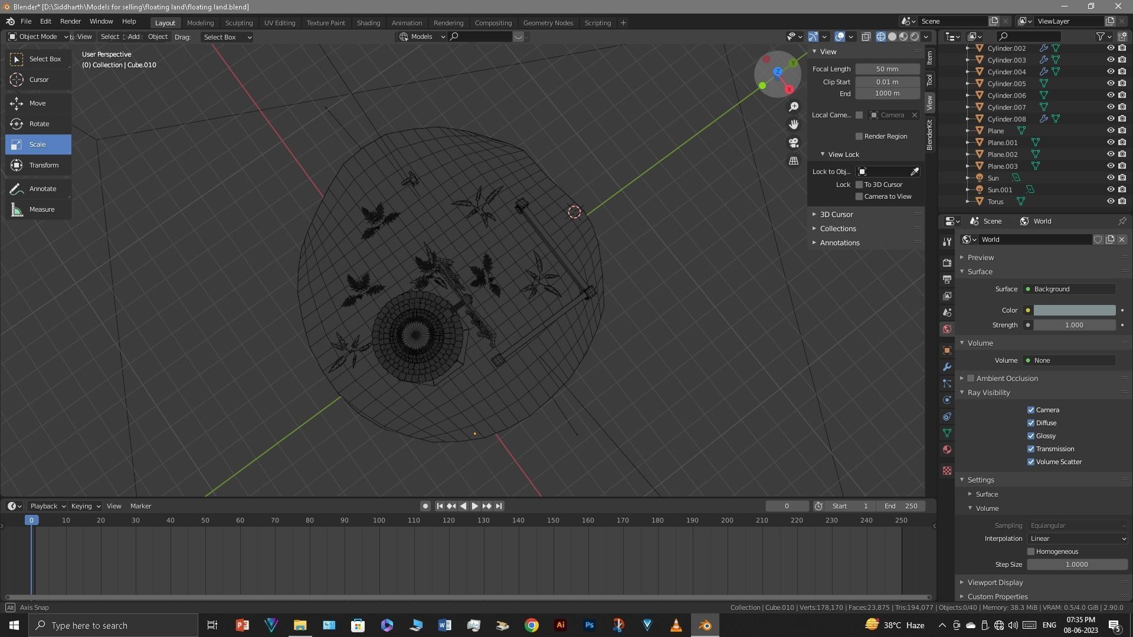Open Models transform orientation dropdown
Image resolution: width=1133 pixels, height=637 pixels.
point(422,37)
